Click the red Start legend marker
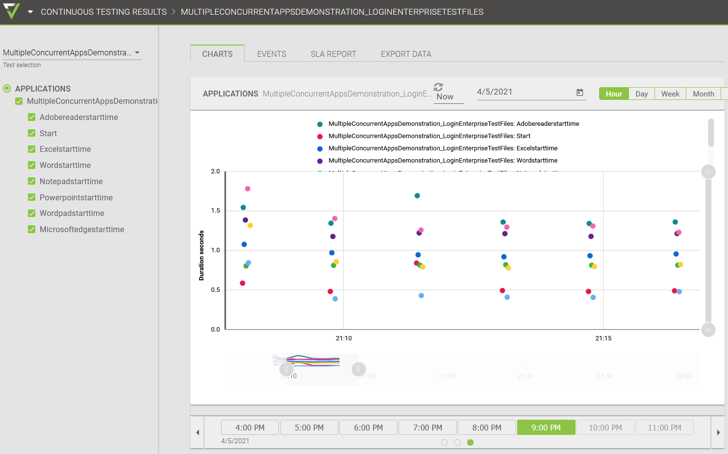This screenshot has width=728, height=454. (x=320, y=137)
